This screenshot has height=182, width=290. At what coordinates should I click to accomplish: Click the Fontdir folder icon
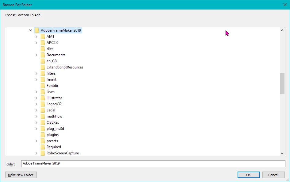click(x=43, y=86)
